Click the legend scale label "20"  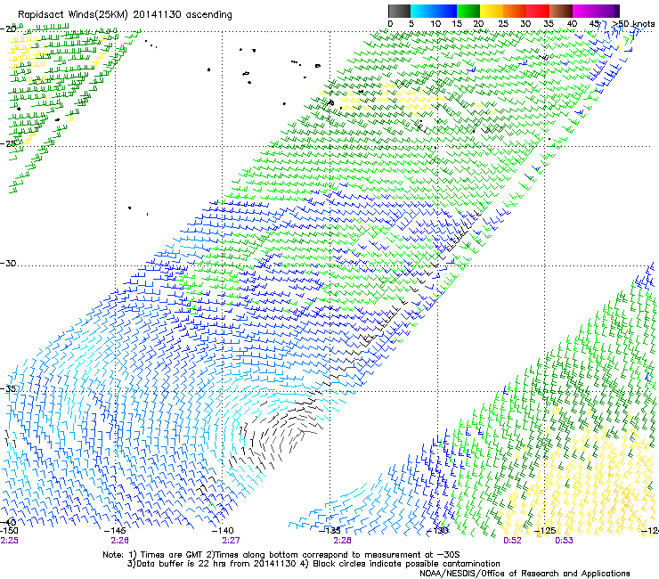click(x=478, y=24)
